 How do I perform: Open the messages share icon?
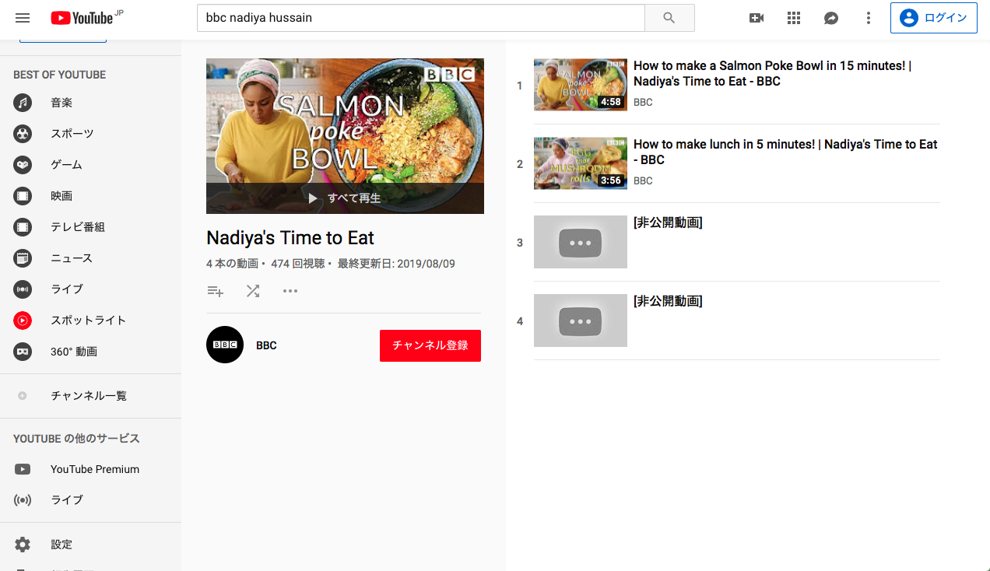point(831,18)
